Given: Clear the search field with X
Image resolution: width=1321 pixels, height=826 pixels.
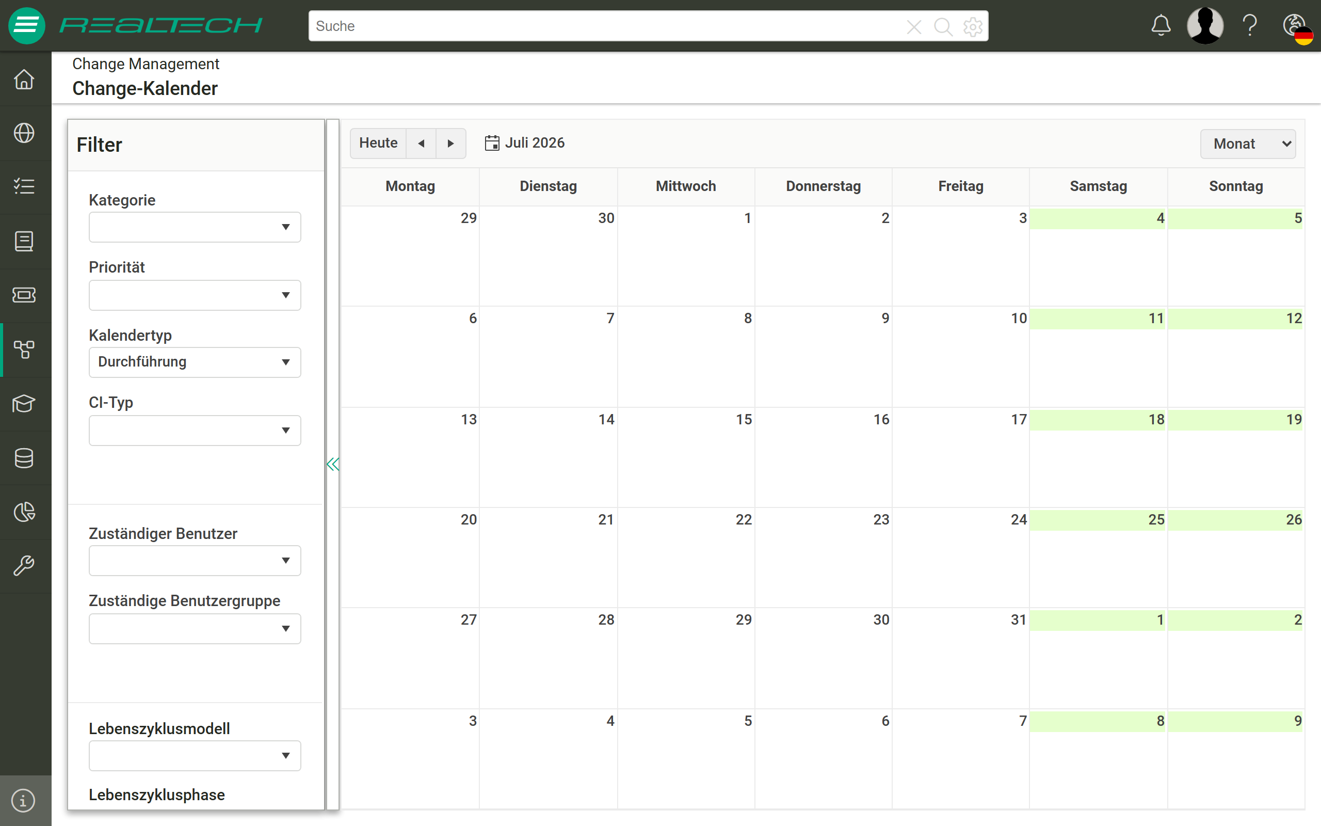Looking at the screenshot, I should click(914, 26).
